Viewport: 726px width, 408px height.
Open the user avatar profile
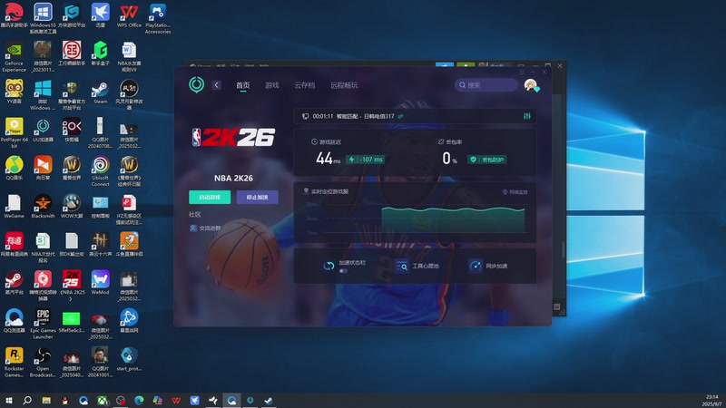point(531,85)
